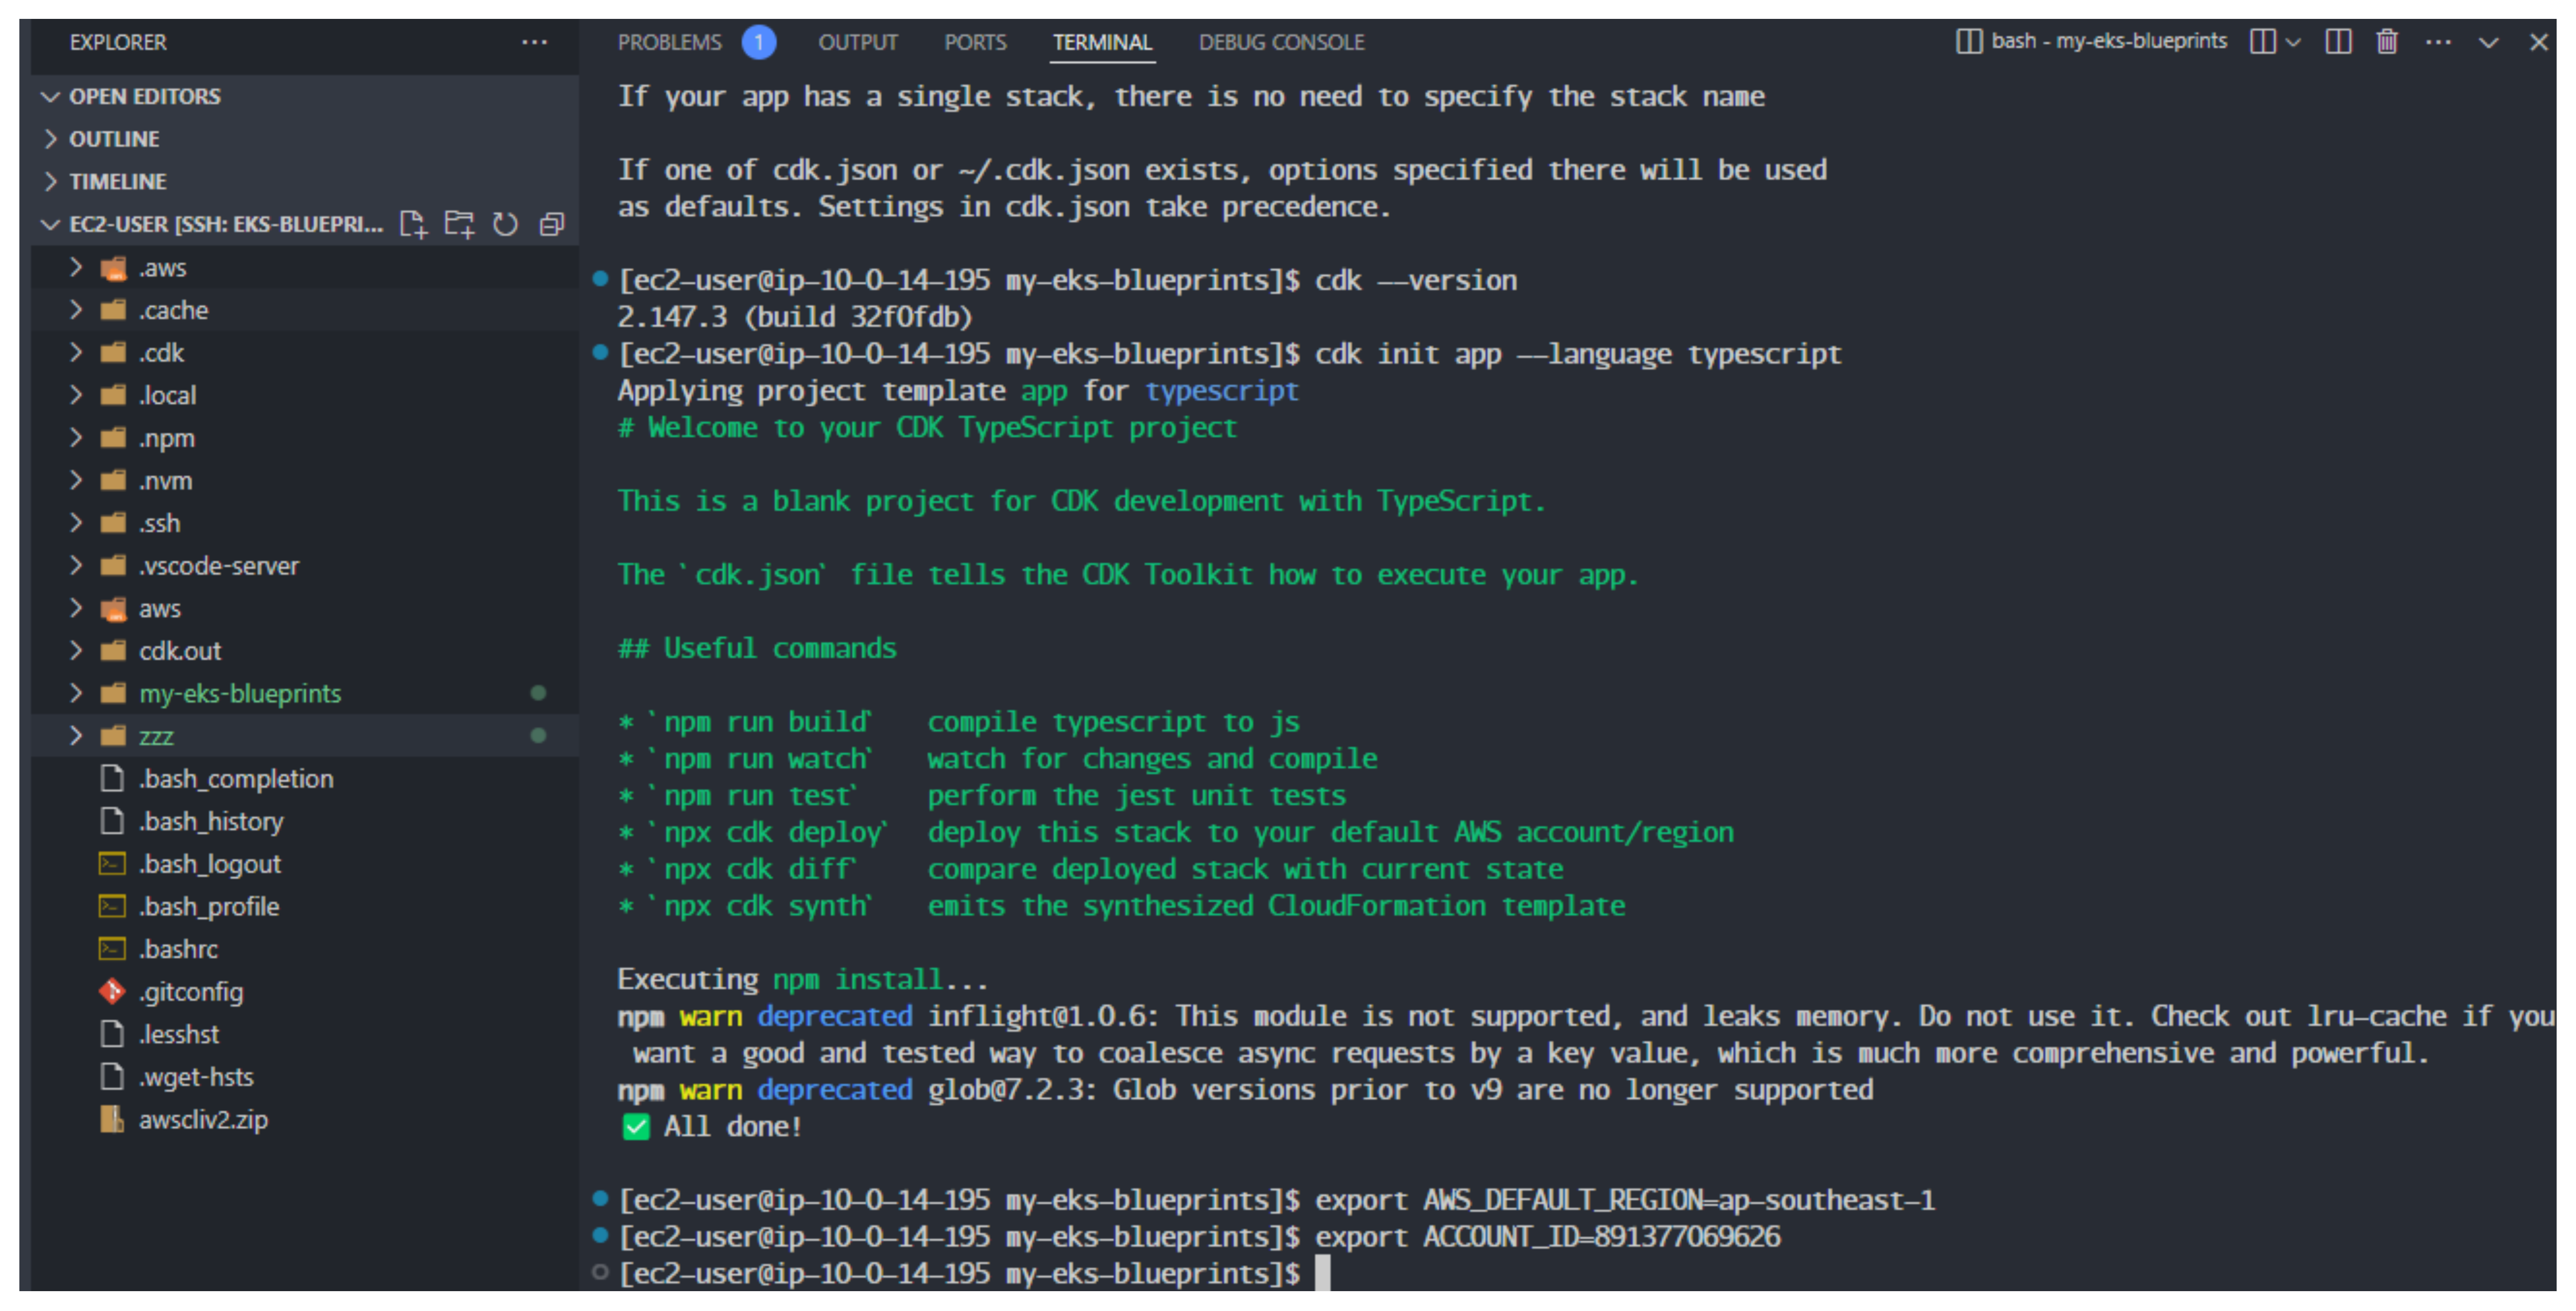
Task: Collapse all folders in explorer
Action: pyautogui.click(x=551, y=224)
